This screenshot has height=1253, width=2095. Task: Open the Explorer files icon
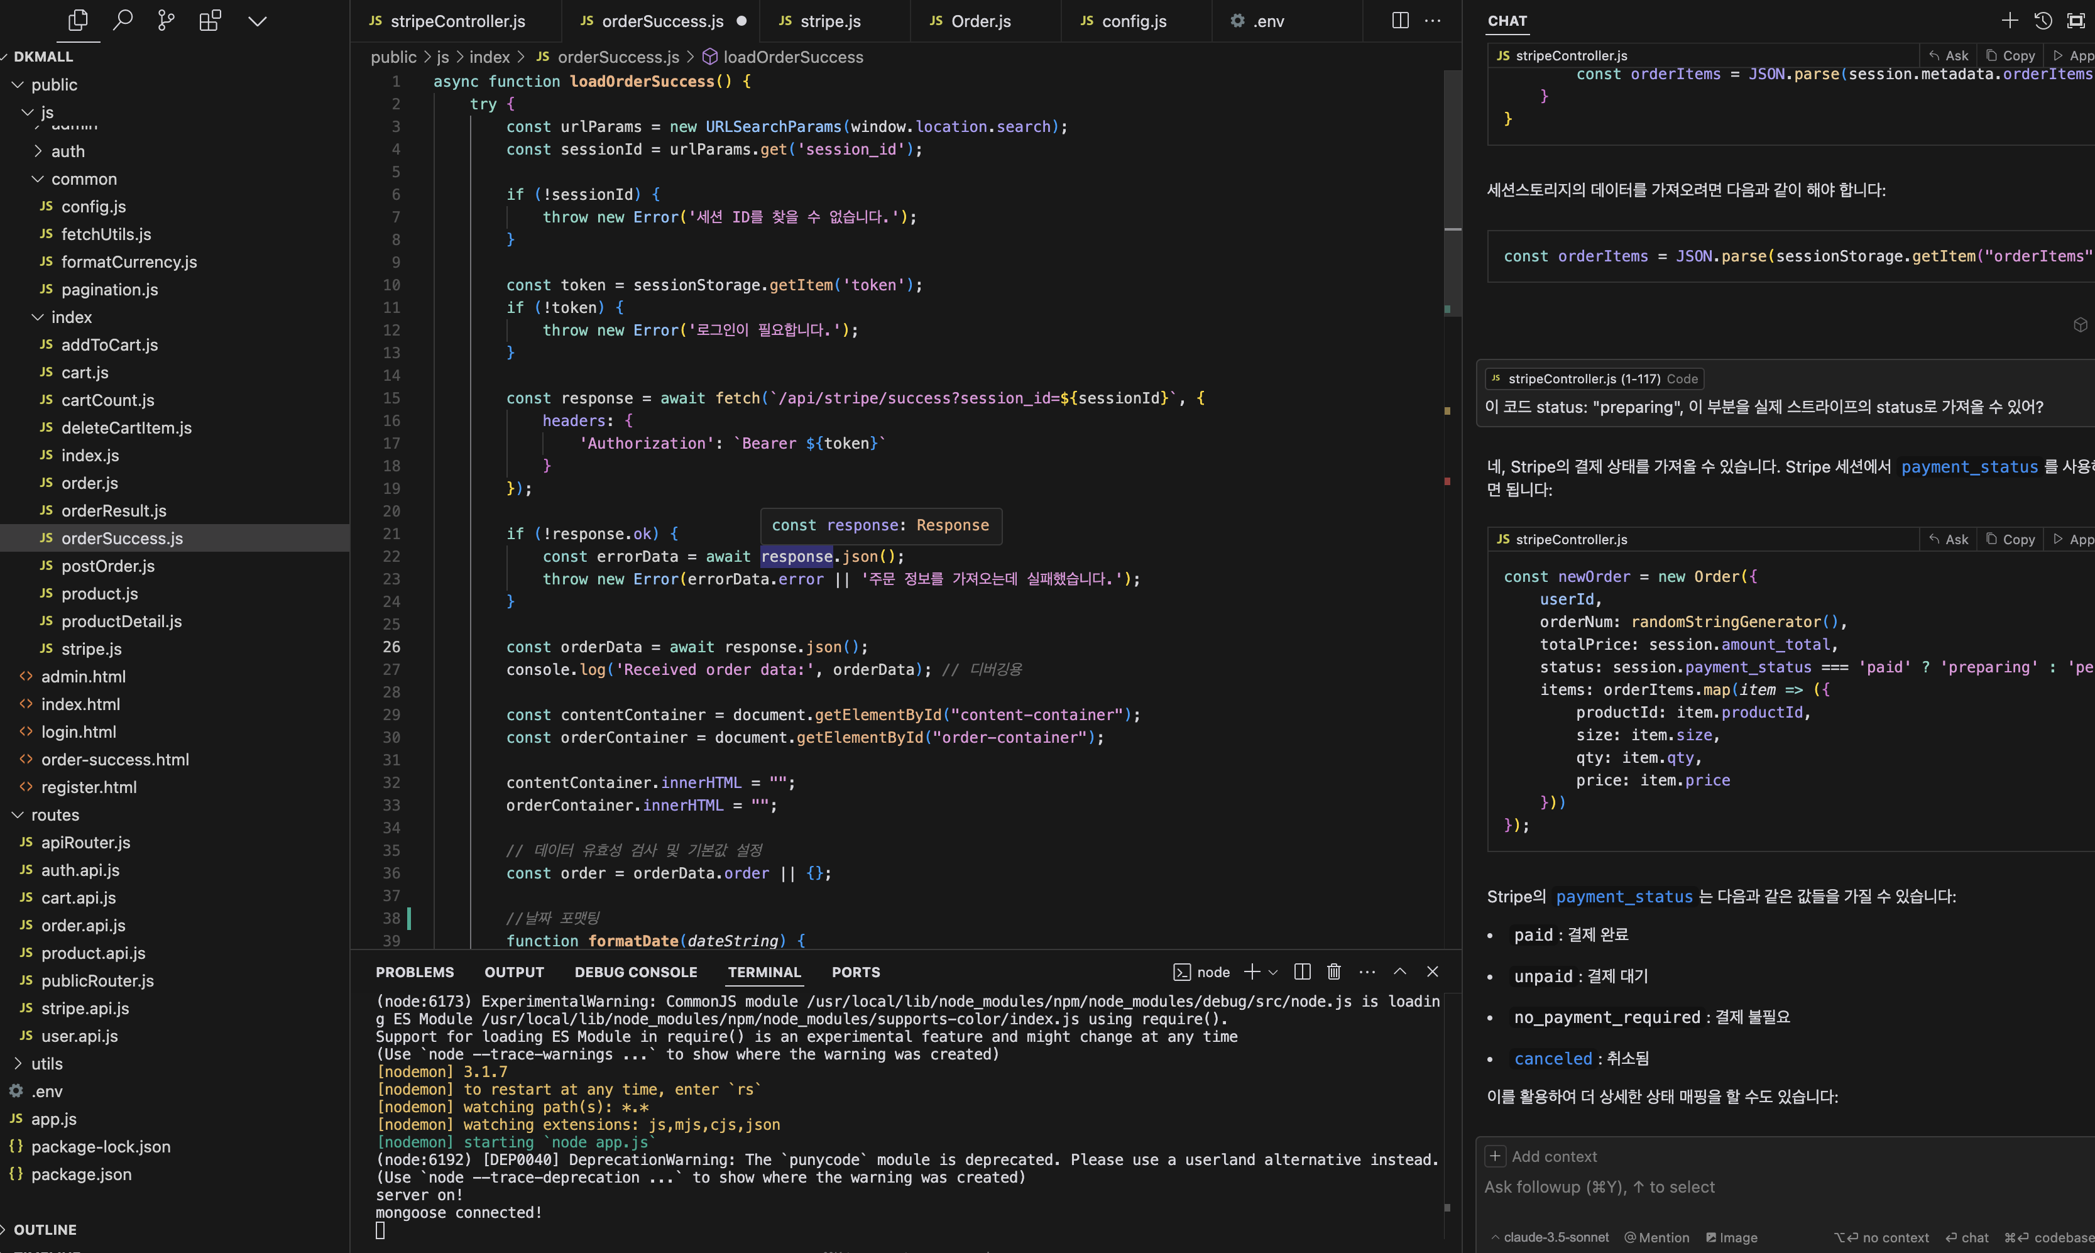[78, 20]
